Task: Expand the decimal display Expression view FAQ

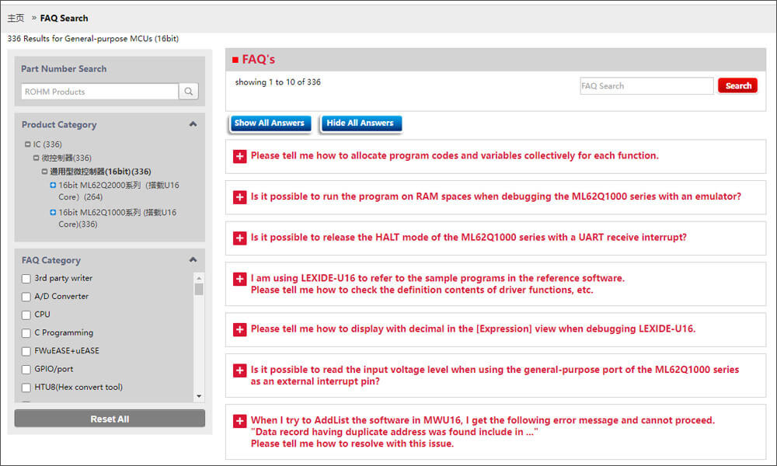Action: click(x=239, y=329)
